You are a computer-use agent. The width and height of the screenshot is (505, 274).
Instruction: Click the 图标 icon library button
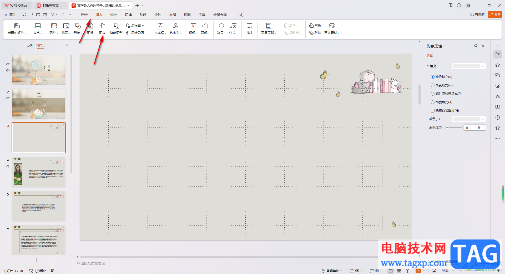(x=90, y=29)
